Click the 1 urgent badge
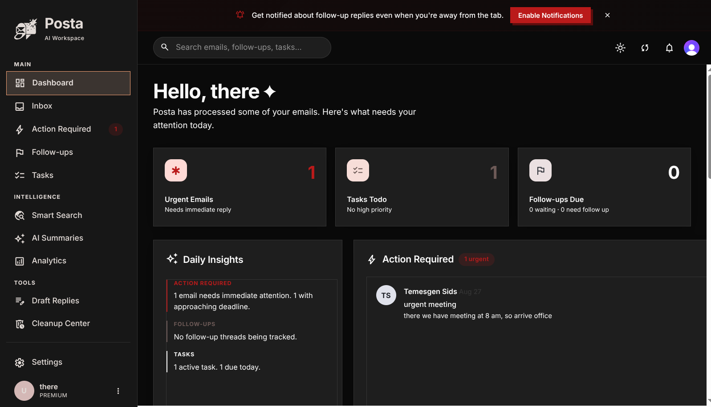 point(476,259)
